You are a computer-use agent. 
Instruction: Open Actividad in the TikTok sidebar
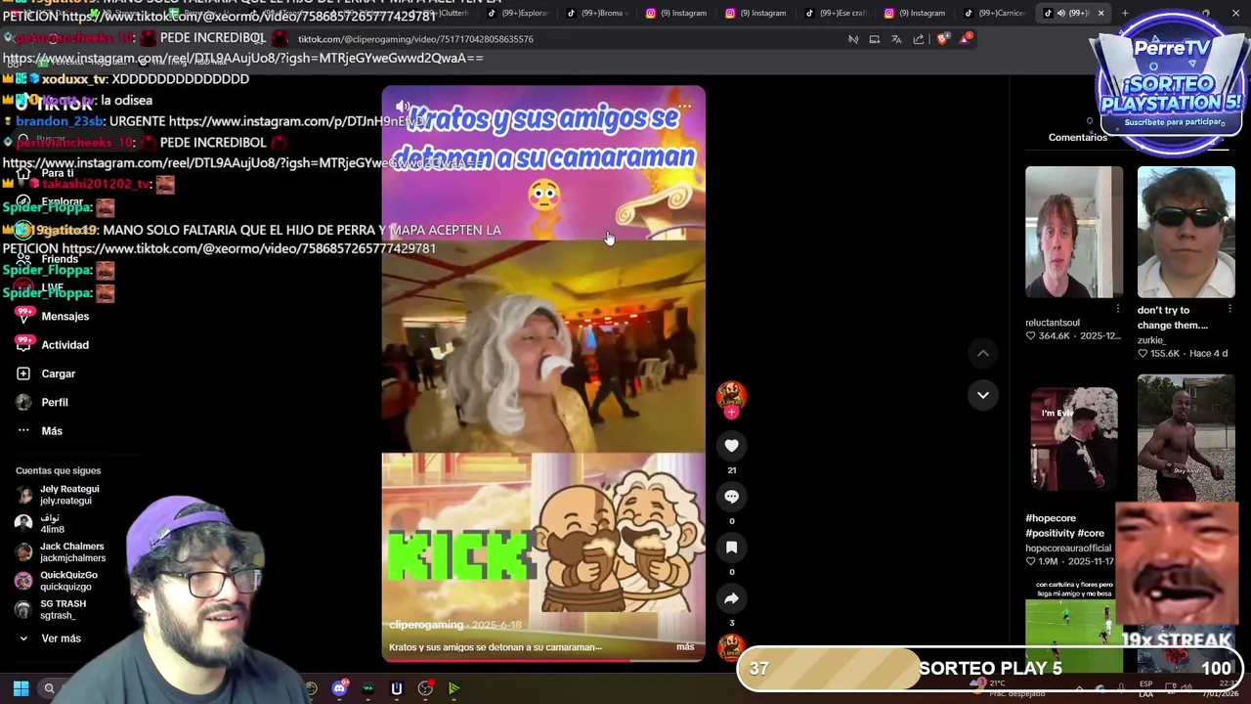click(x=65, y=344)
